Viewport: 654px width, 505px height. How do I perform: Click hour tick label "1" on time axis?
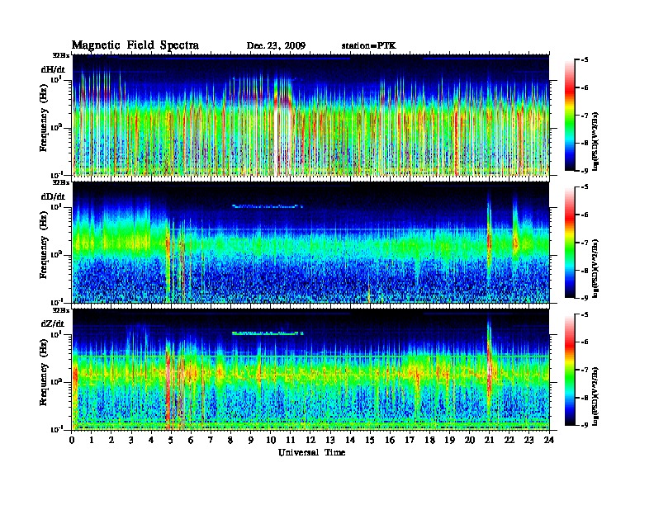[92, 441]
